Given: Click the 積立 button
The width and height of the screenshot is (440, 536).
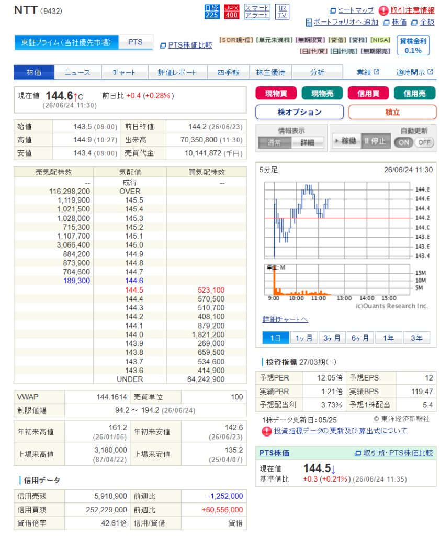Looking at the screenshot, I should click(x=392, y=112).
